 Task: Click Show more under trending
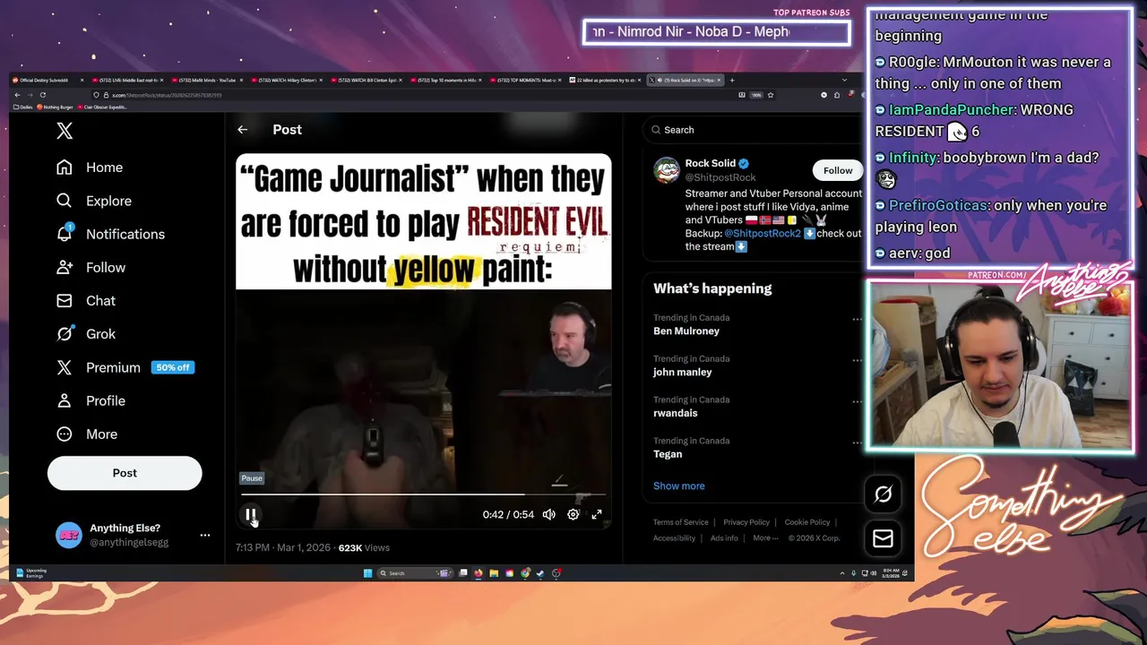[678, 486]
